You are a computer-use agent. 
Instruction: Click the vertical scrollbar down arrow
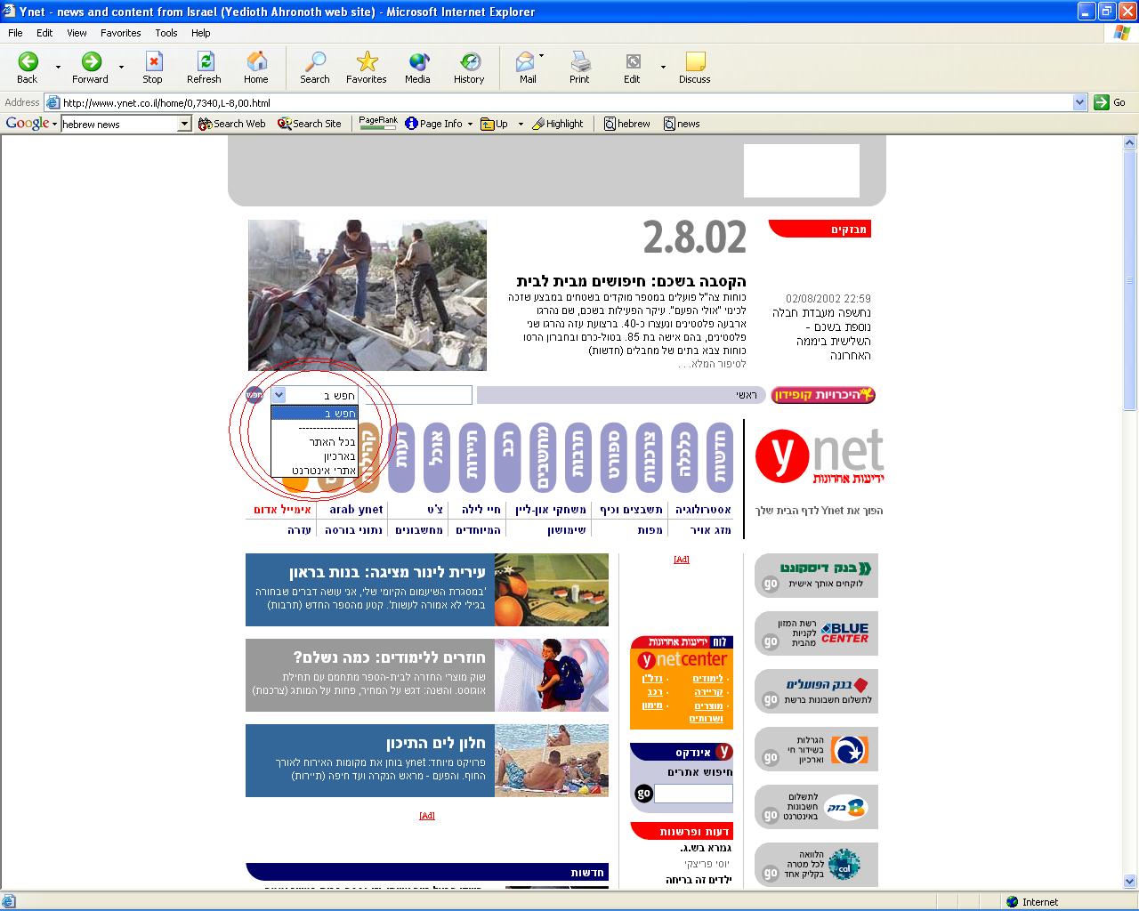pyautogui.click(x=1131, y=882)
